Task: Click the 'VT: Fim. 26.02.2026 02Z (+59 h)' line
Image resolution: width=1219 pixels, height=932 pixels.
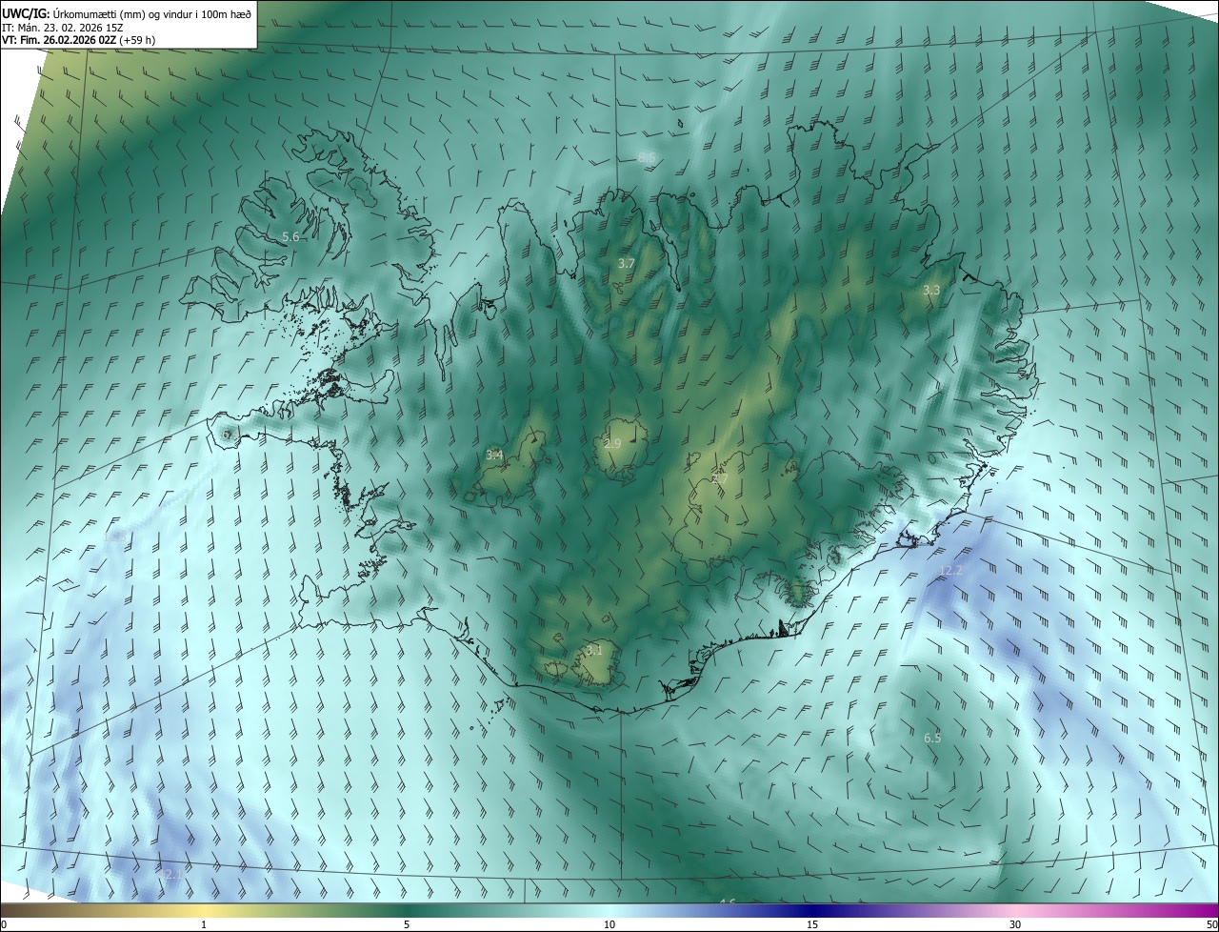Action: tap(79, 40)
